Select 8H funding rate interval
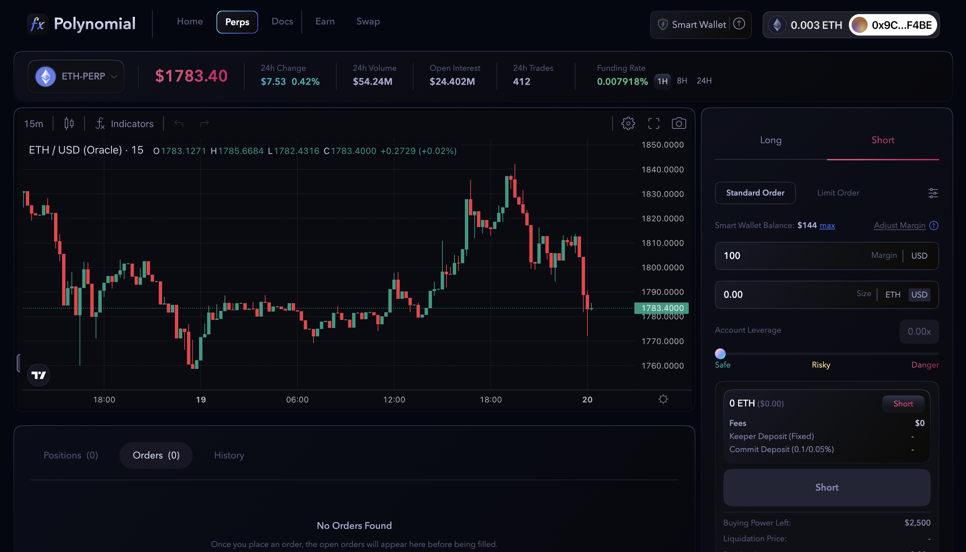The height and width of the screenshot is (552, 966). tap(682, 81)
